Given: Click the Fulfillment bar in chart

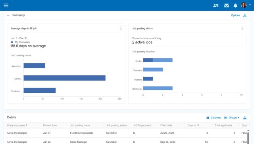Looking at the screenshot, I should 64,78.
